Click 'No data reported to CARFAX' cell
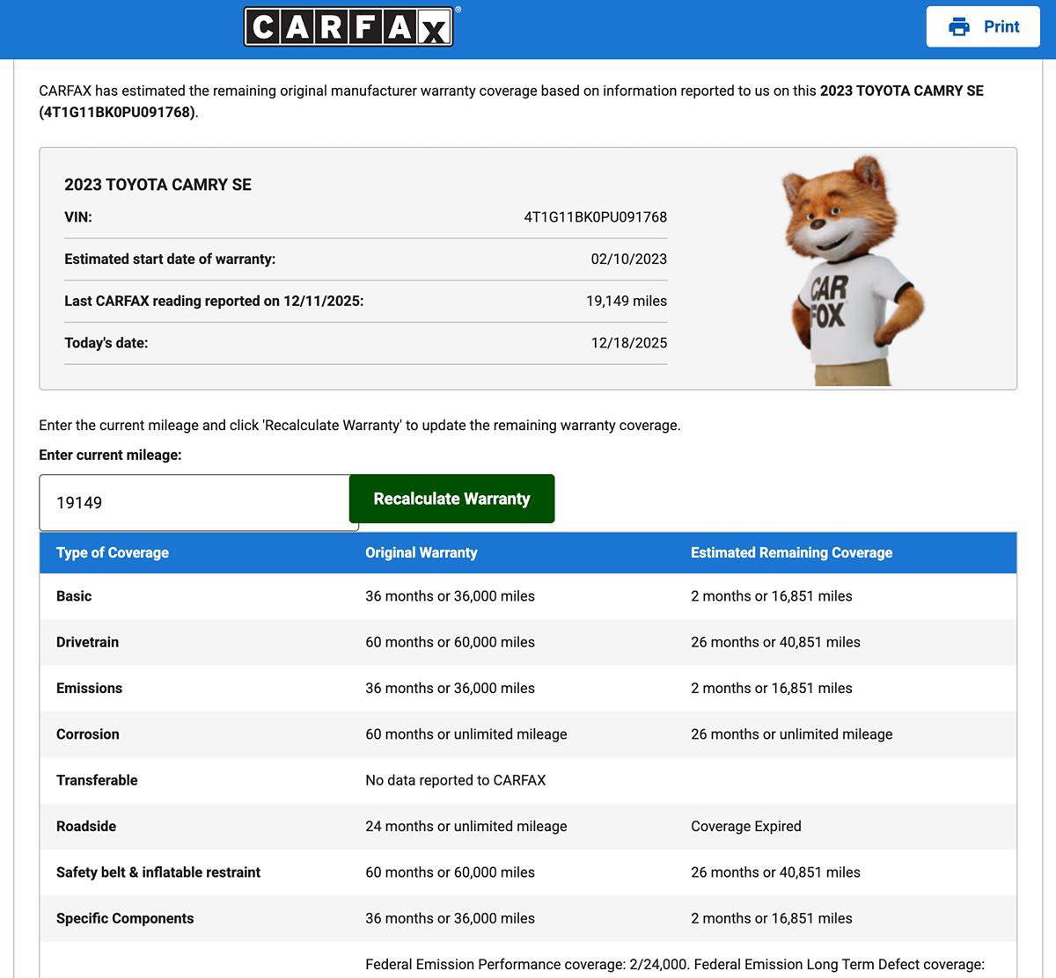Screen dimensions: 1056x978 (455, 780)
